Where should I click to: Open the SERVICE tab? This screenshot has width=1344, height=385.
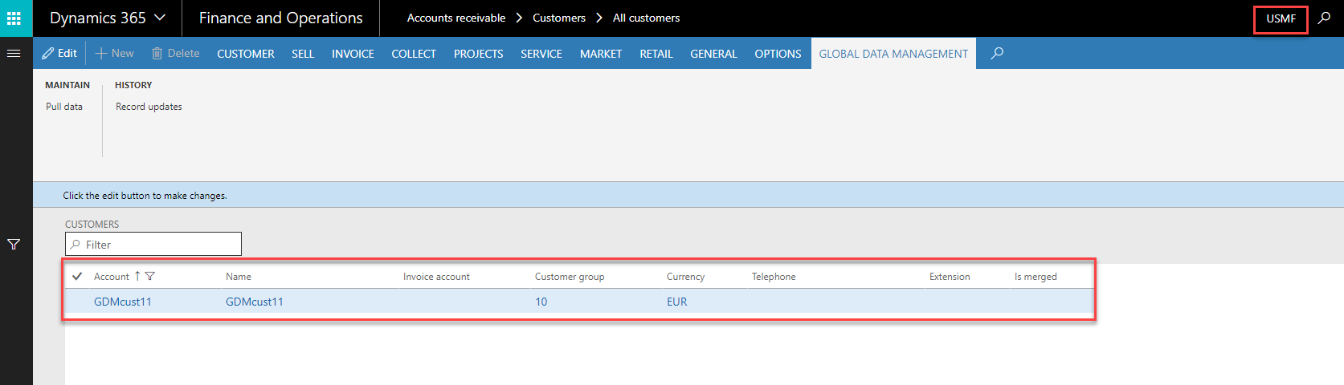tap(541, 54)
